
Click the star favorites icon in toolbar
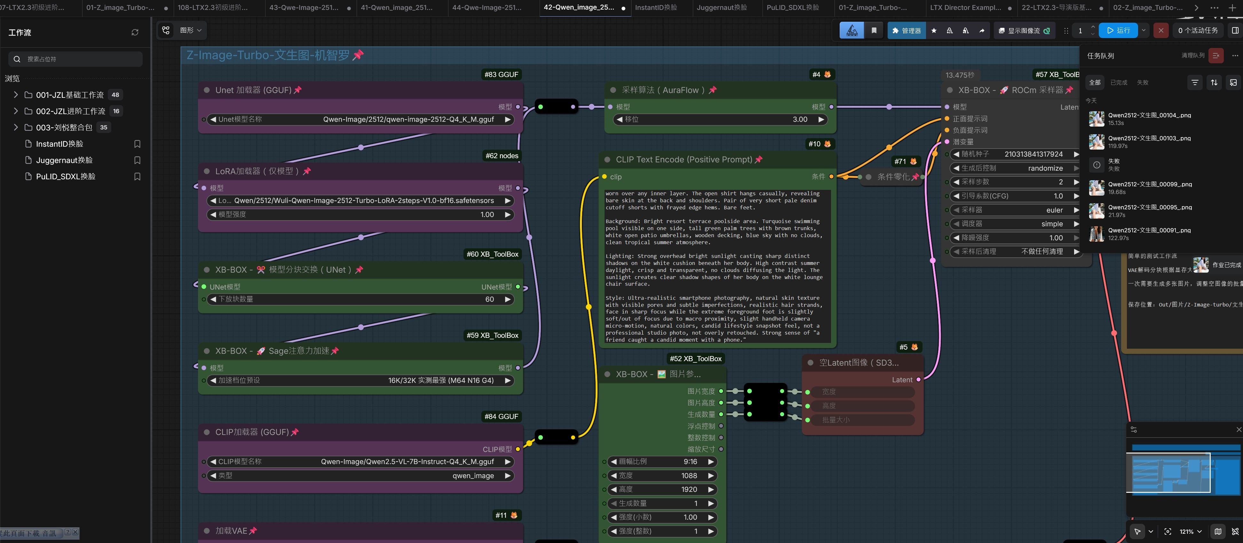934,30
